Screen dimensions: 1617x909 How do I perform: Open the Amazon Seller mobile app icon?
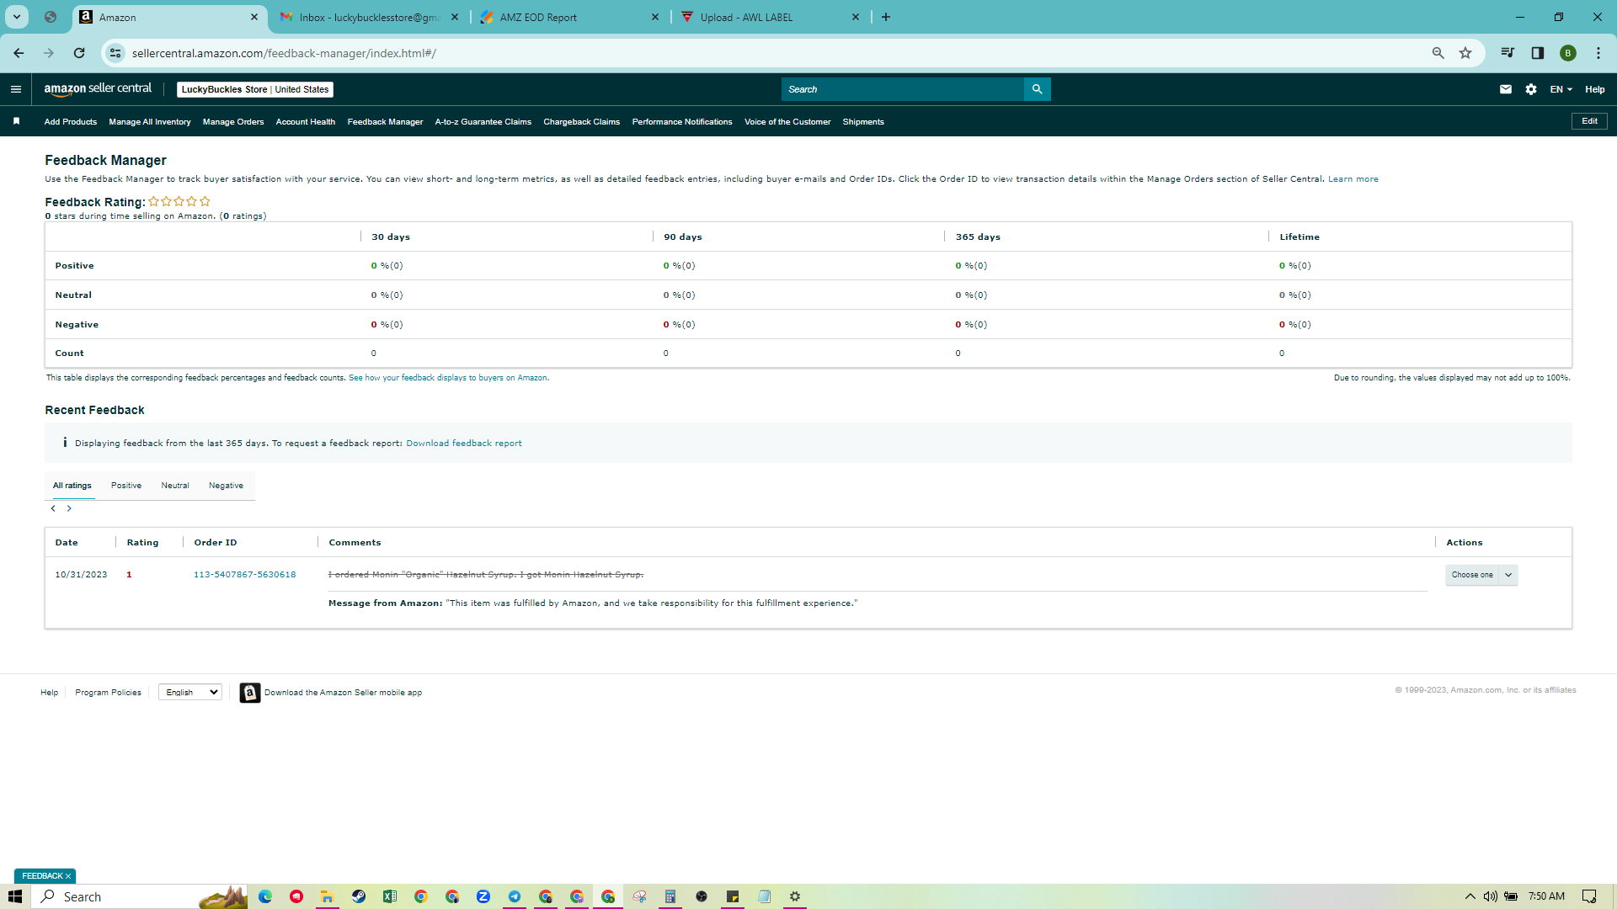pyautogui.click(x=250, y=693)
